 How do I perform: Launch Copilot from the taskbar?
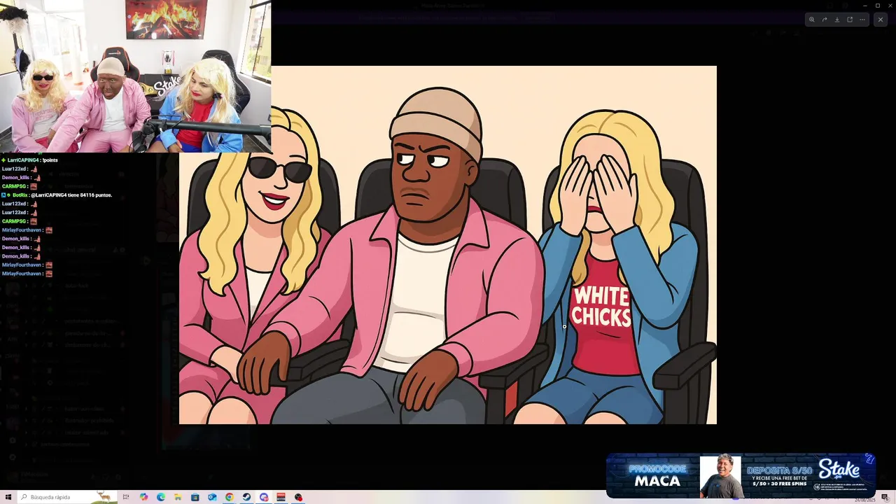coord(143,497)
